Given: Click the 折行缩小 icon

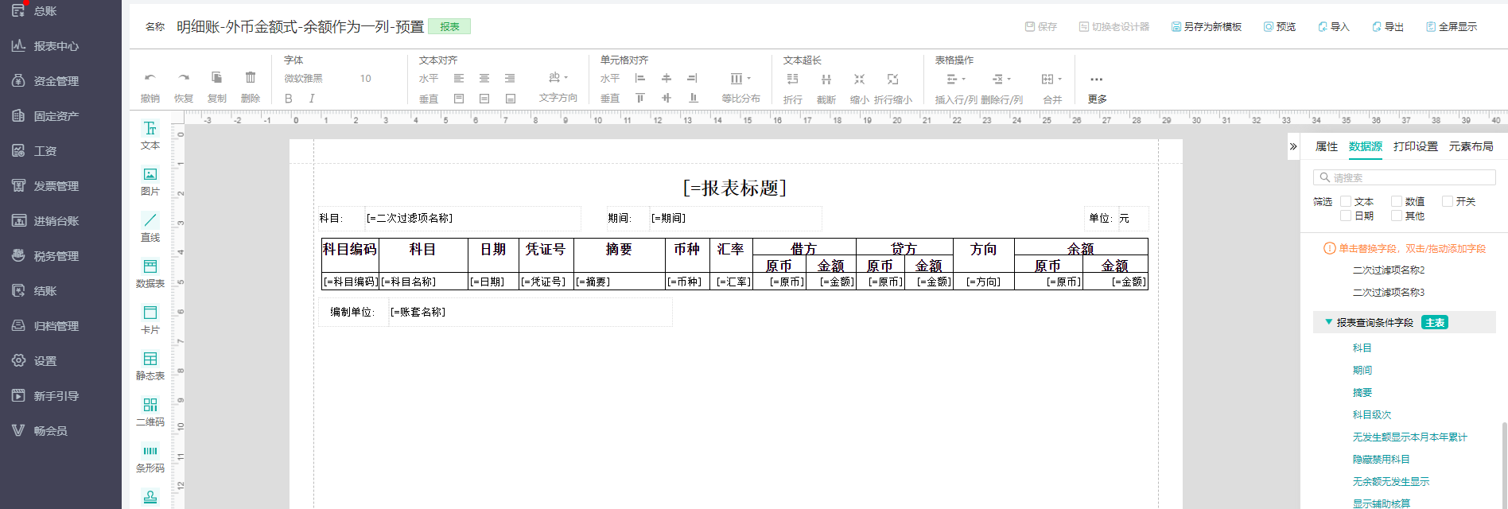Looking at the screenshot, I should [x=892, y=79].
